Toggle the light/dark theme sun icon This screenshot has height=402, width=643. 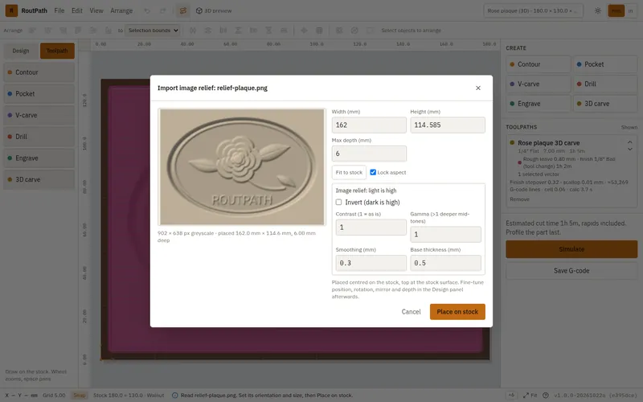point(598,10)
